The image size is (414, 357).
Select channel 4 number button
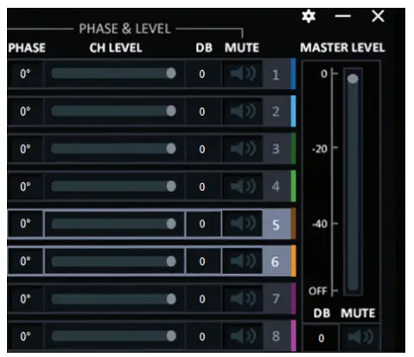pyautogui.click(x=277, y=187)
